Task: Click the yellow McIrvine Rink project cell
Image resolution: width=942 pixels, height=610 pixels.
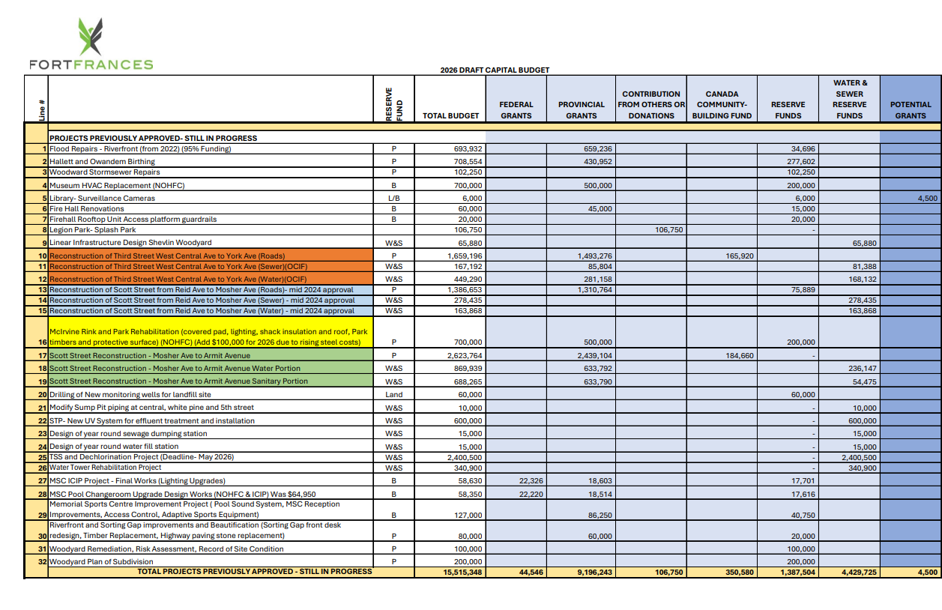Action: click(210, 336)
